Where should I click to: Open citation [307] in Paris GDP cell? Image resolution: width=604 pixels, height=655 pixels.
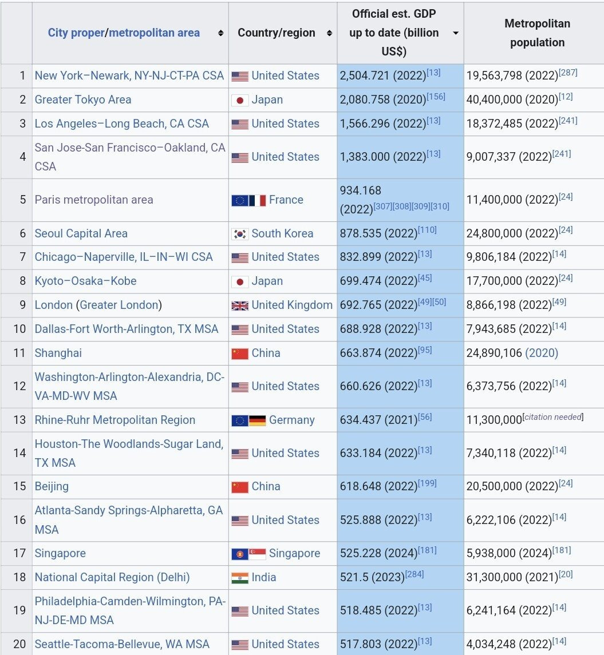click(382, 207)
